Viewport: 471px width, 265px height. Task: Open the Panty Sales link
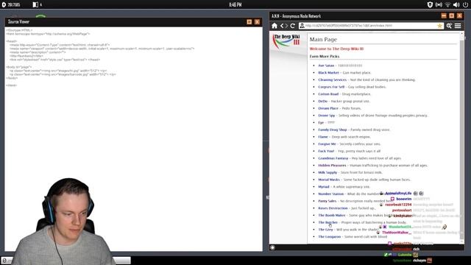click(327, 201)
